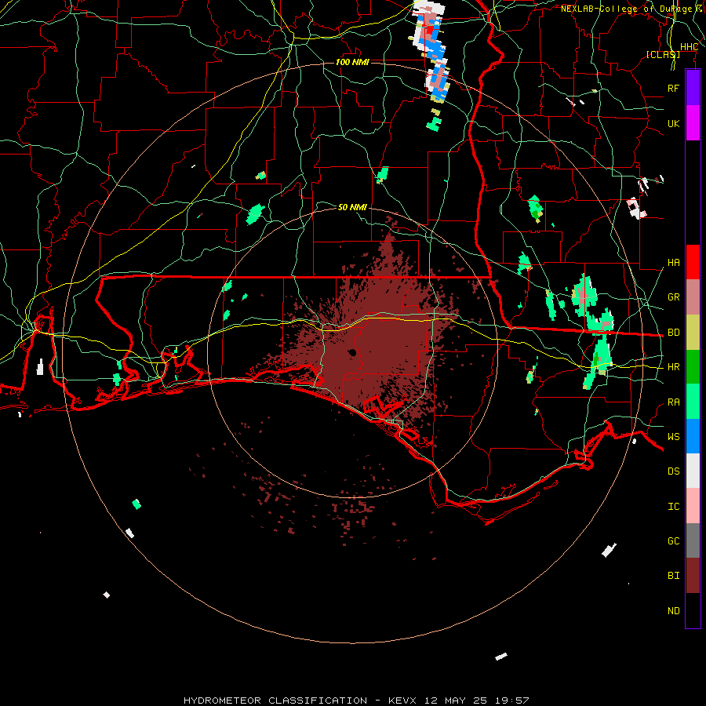Click the ND black legend color block
The image size is (706, 706).
coord(693,610)
